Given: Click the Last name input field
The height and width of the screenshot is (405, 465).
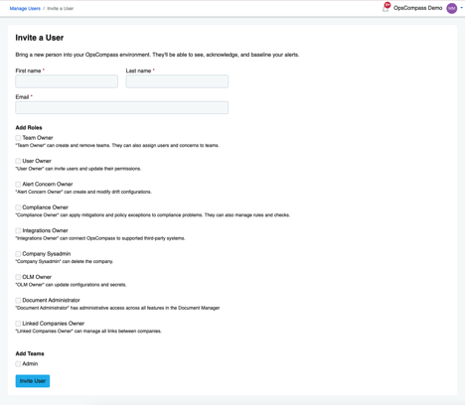Looking at the screenshot, I should click(x=177, y=81).
